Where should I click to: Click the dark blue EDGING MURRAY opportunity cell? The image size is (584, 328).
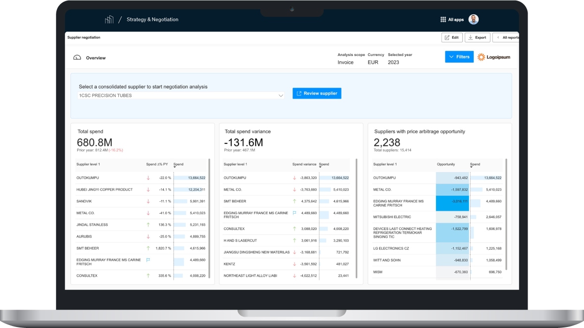coord(452,203)
